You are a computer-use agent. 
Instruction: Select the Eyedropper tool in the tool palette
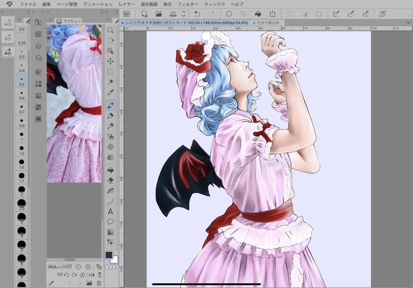tap(111, 92)
